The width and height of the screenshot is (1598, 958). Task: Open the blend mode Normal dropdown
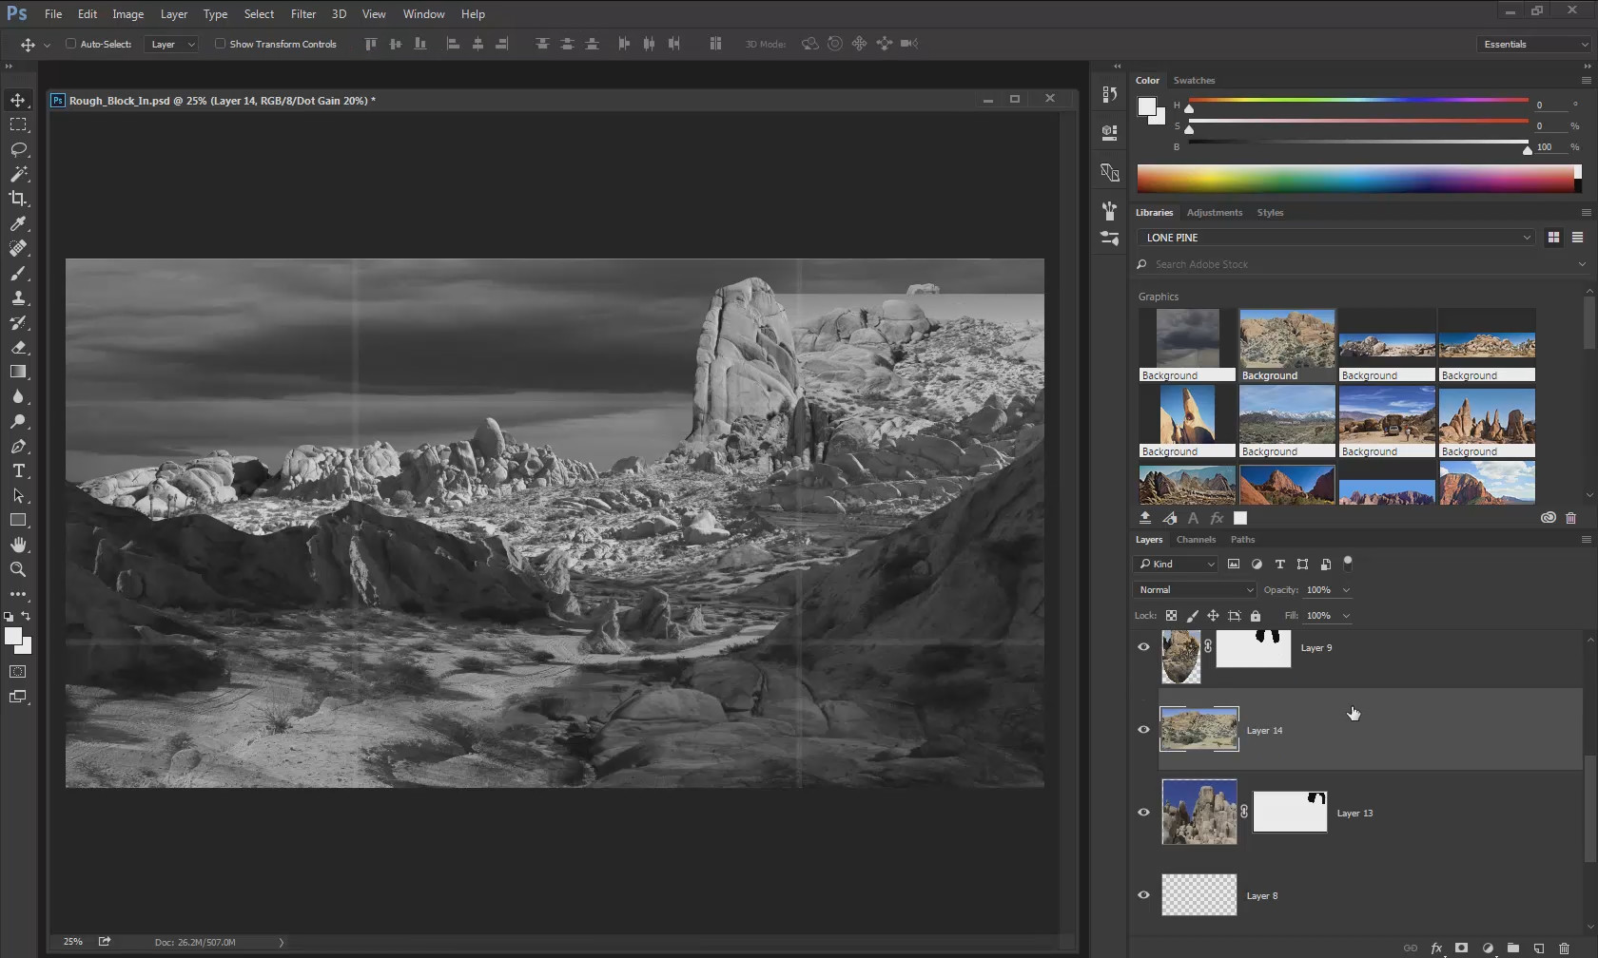(x=1195, y=590)
